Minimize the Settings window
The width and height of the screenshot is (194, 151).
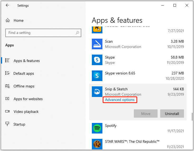163,5
